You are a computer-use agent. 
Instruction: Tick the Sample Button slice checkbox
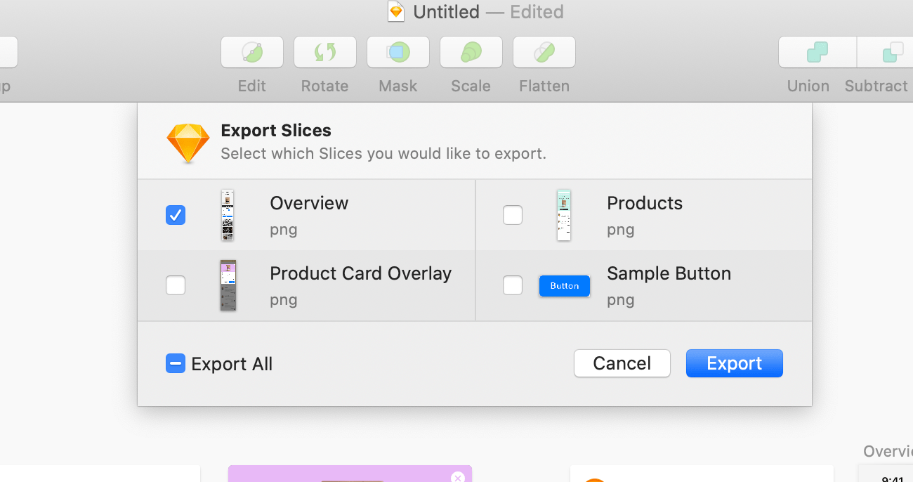point(513,285)
